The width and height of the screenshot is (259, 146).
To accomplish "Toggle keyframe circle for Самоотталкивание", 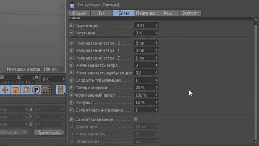I will 71,120.
